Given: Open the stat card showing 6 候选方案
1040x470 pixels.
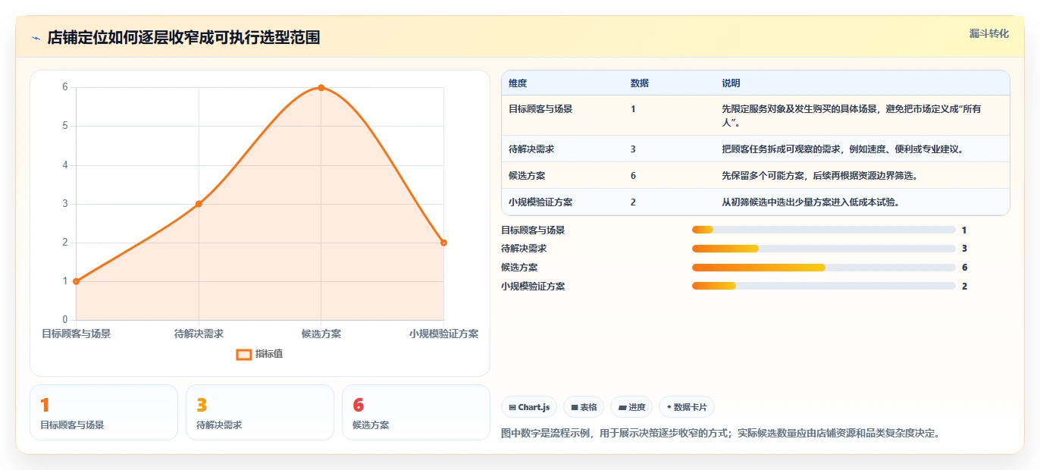Looking at the screenshot, I should 416,412.
